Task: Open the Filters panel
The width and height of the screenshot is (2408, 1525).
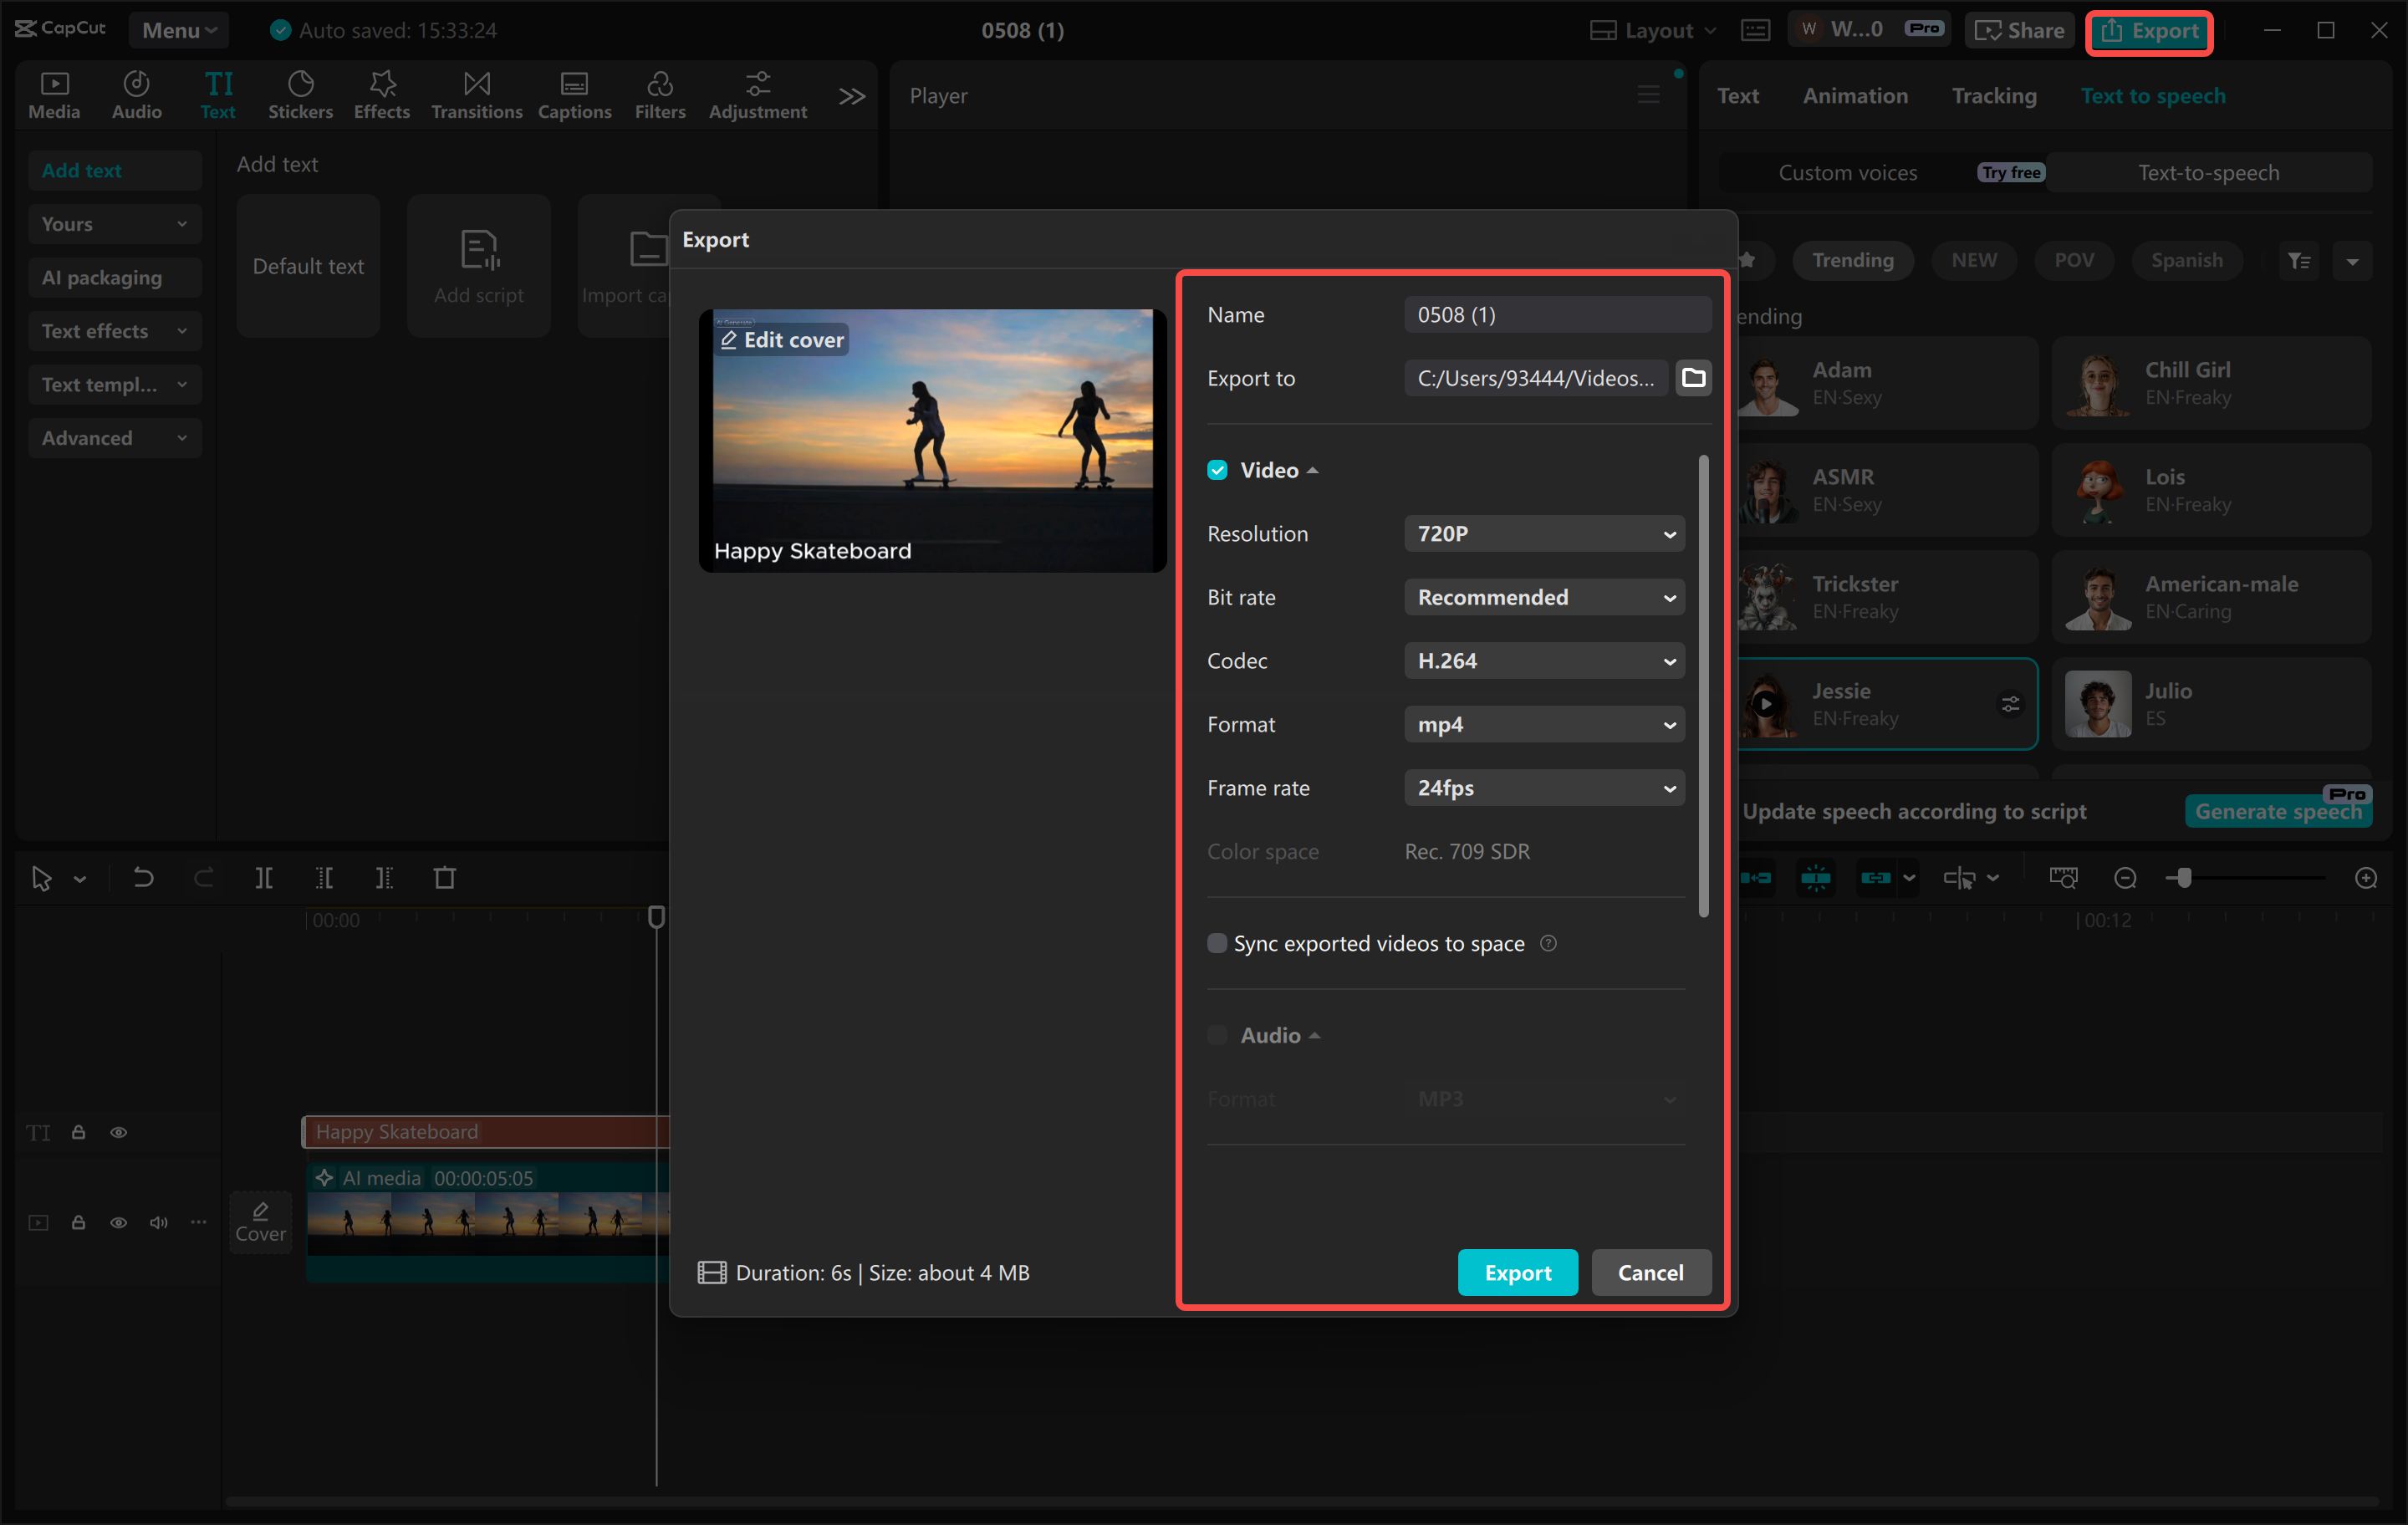Action: coord(660,94)
